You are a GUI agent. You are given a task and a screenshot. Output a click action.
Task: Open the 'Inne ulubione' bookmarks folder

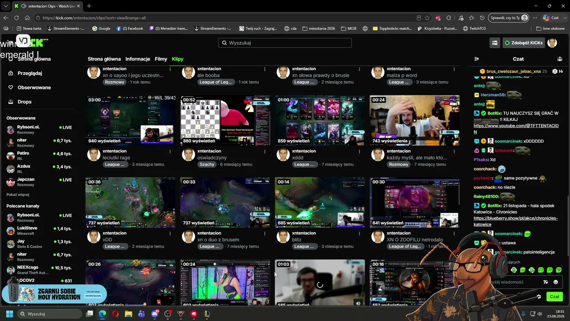(550, 29)
